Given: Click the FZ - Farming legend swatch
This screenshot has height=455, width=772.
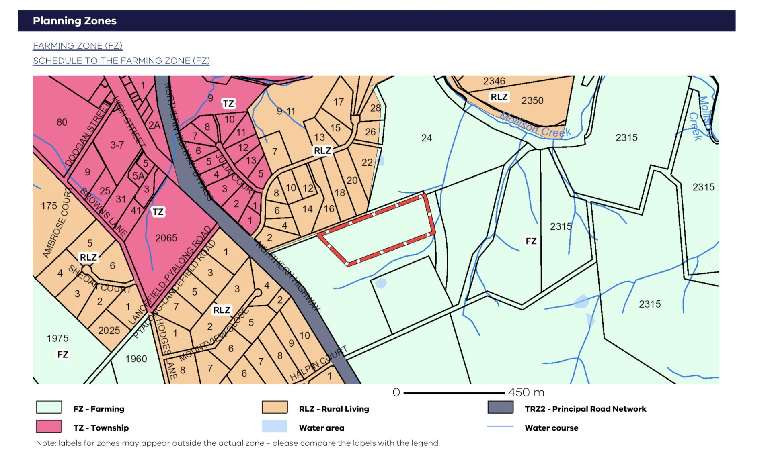Looking at the screenshot, I should [x=49, y=407].
